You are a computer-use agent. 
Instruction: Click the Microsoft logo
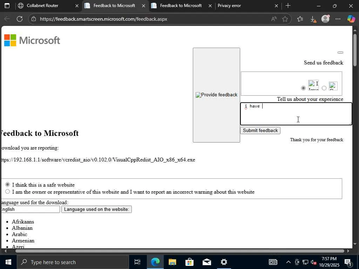pyautogui.click(x=32, y=40)
